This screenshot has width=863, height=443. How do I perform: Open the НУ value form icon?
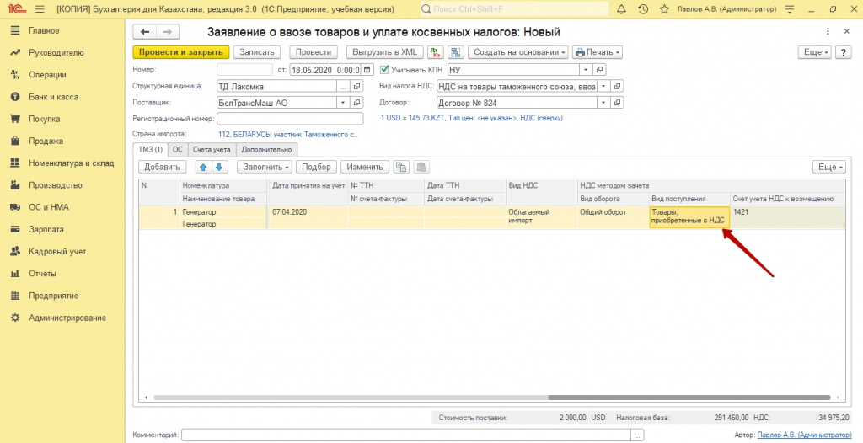coord(600,70)
